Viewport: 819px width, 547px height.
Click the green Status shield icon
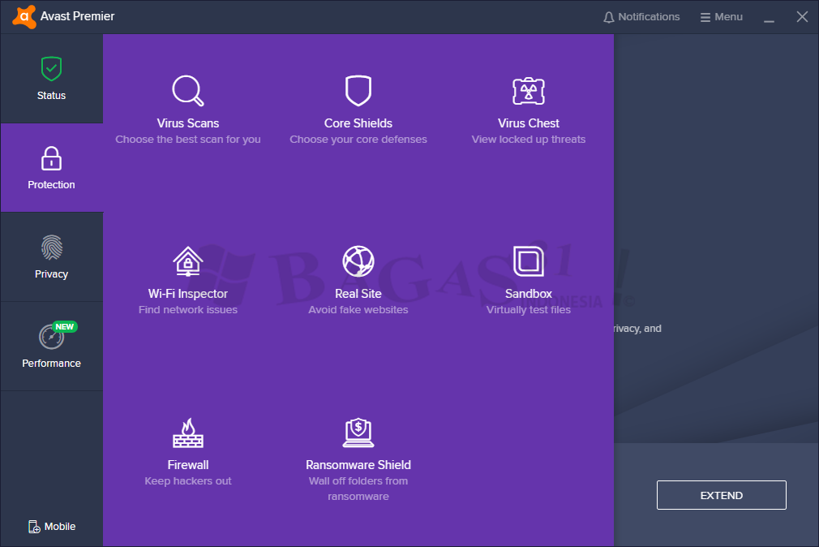pyautogui.click(x=51, y=68)
